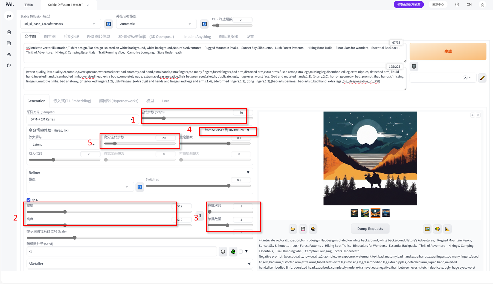Click the Seed input field

pos(122,251)
